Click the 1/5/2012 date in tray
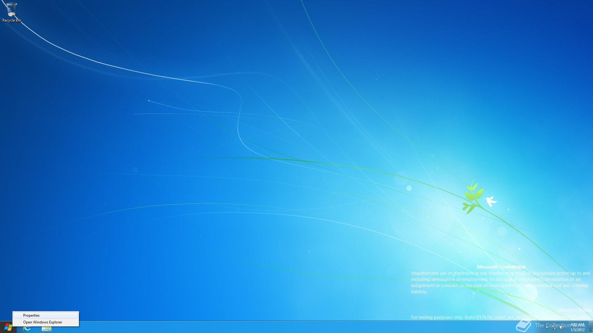593x333 pixels. click(577, 330)
